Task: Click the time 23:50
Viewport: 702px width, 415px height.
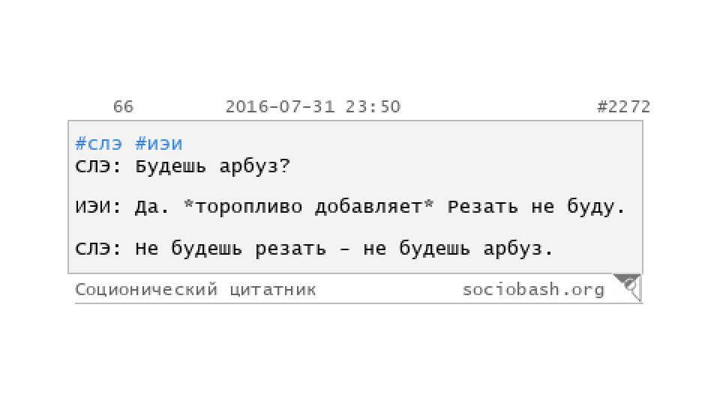Action: click(373, 107)
